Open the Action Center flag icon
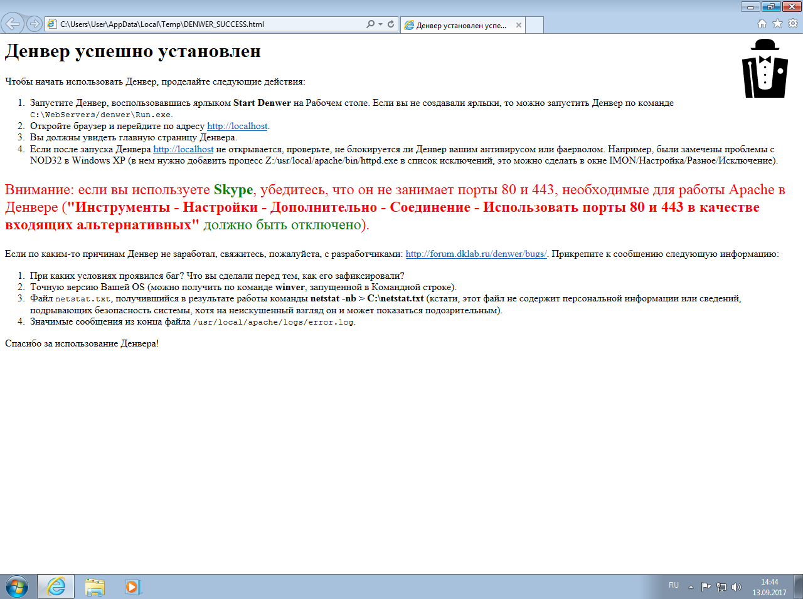 point(706,587)
